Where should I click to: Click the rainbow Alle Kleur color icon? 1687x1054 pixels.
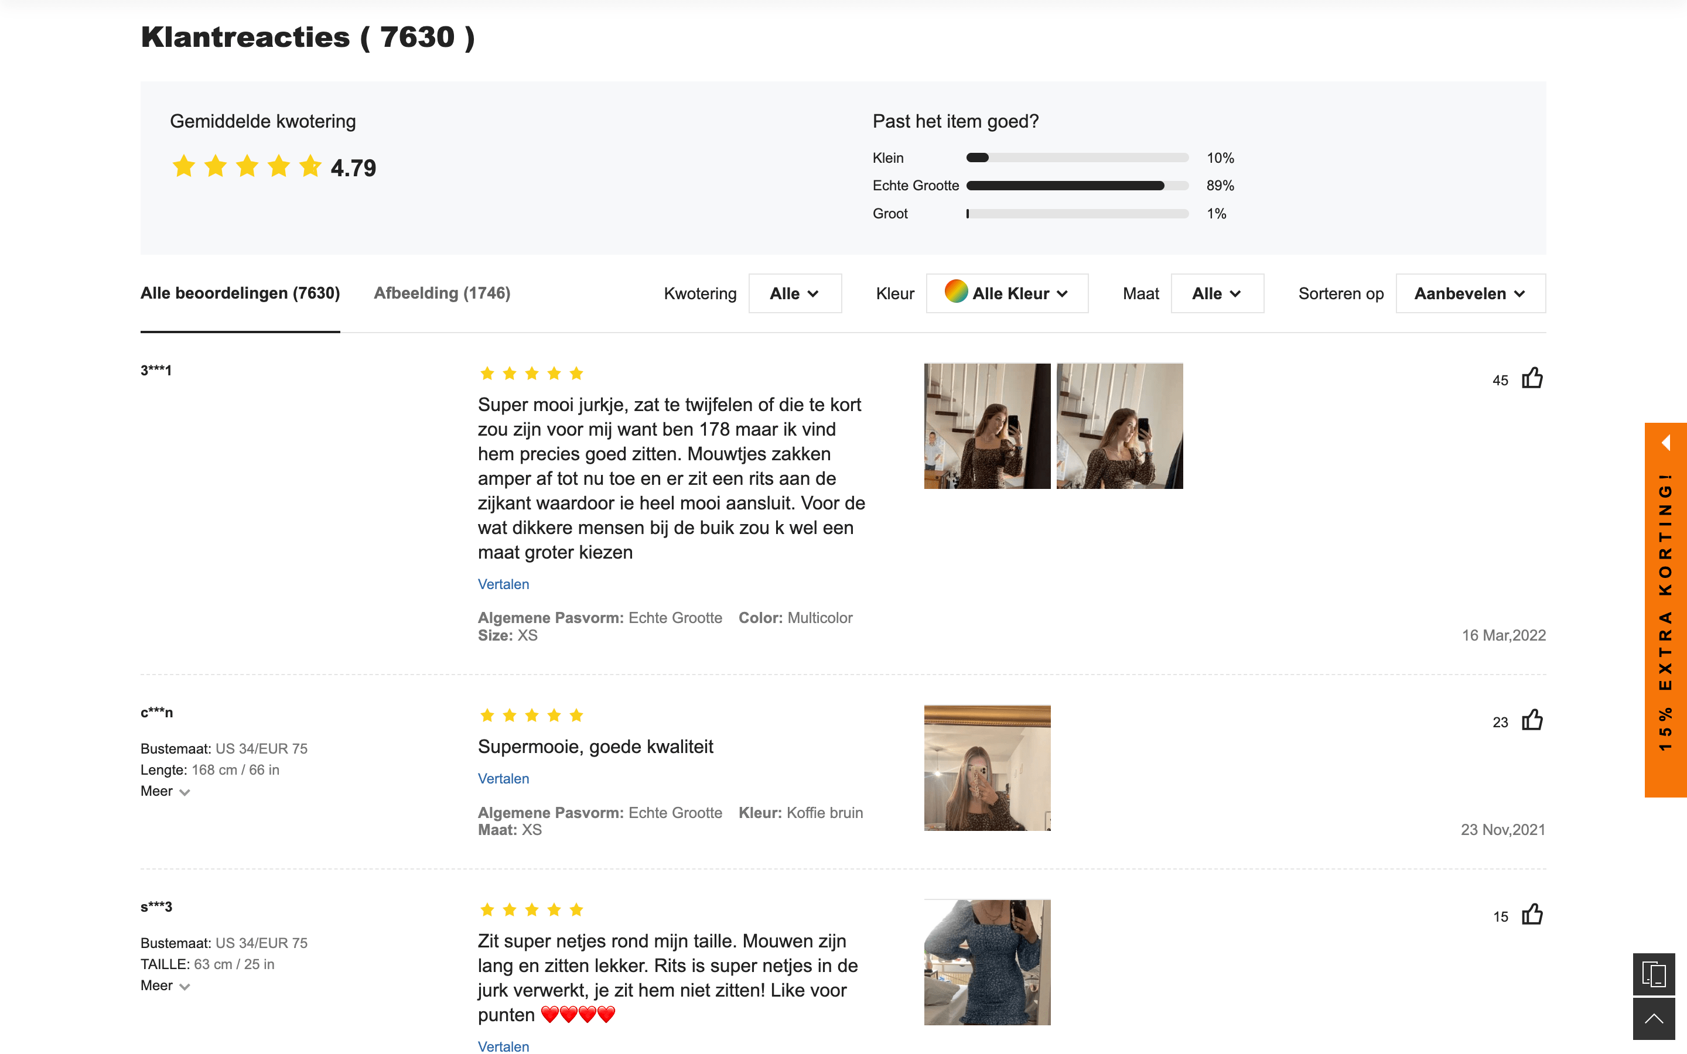pyautogui.click(x=956, y=292)
